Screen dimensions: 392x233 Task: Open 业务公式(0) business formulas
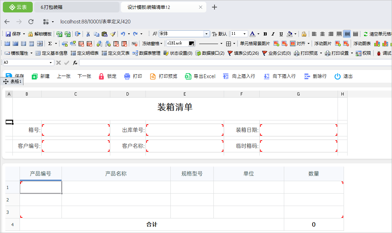pyautogui.click(x=276, y=53)
